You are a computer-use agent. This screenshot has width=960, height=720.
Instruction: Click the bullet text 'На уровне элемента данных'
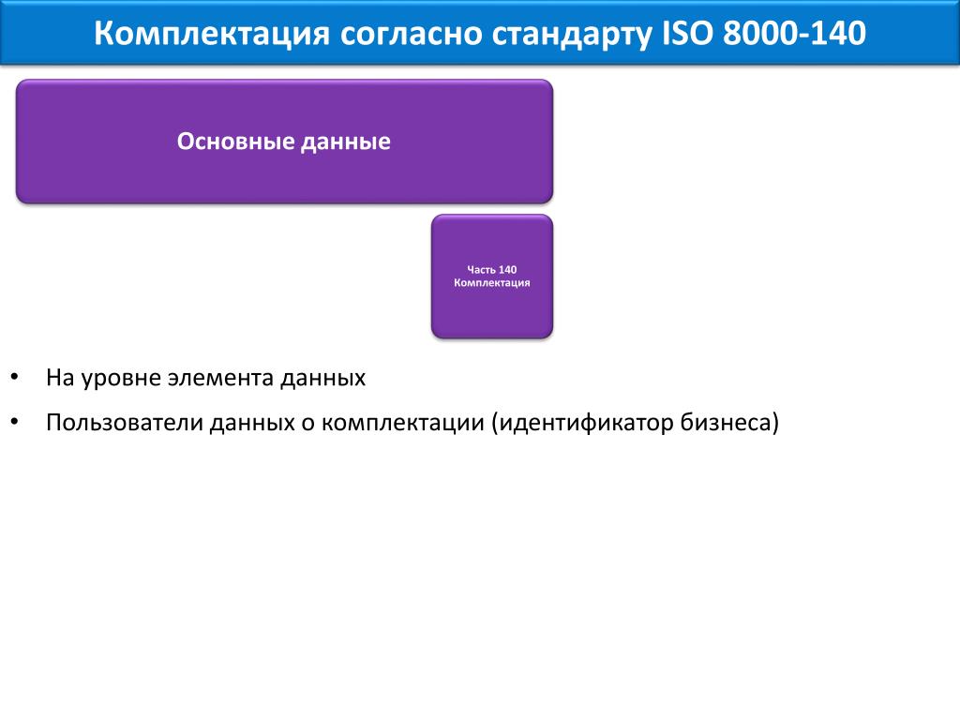[205, 378]
